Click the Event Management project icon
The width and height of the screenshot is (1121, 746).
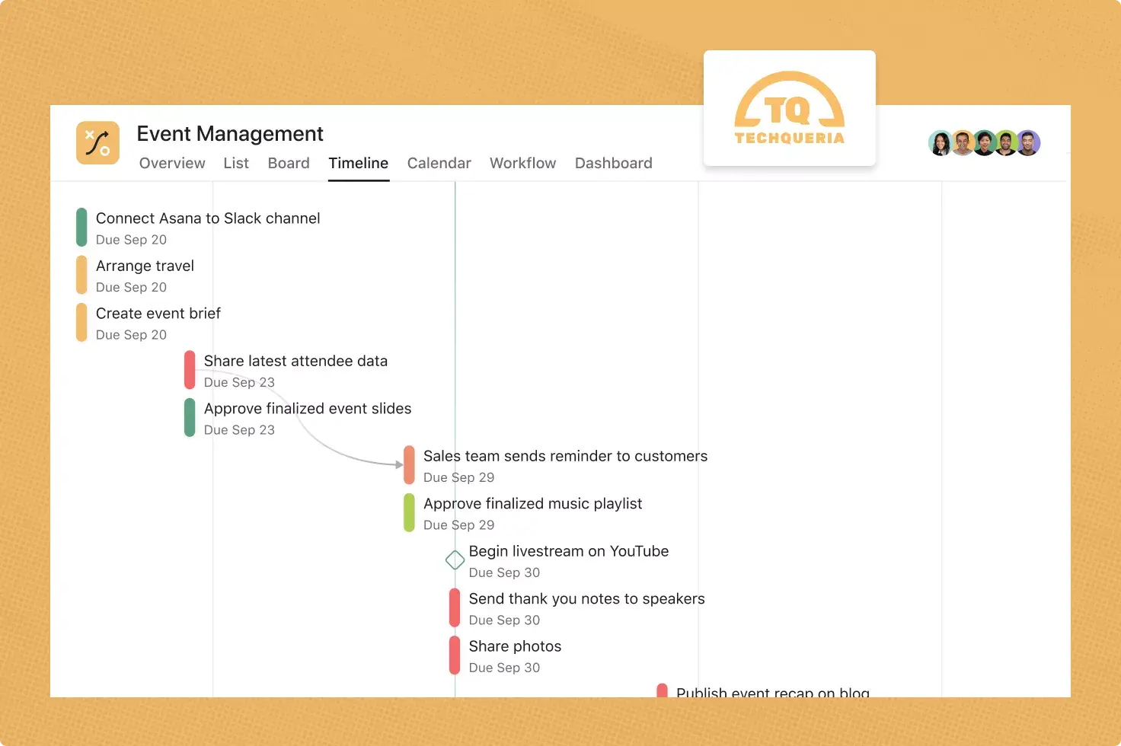tap(97, 143)
